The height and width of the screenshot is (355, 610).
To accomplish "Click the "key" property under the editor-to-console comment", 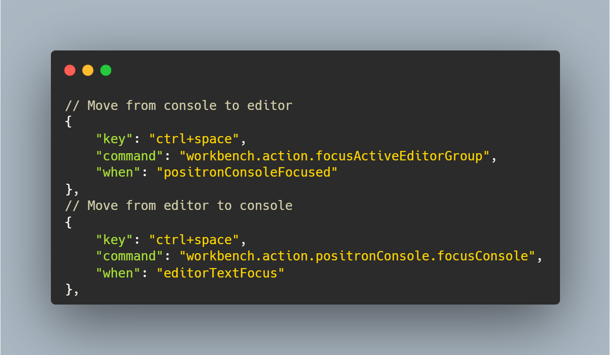I will [114, 239].
